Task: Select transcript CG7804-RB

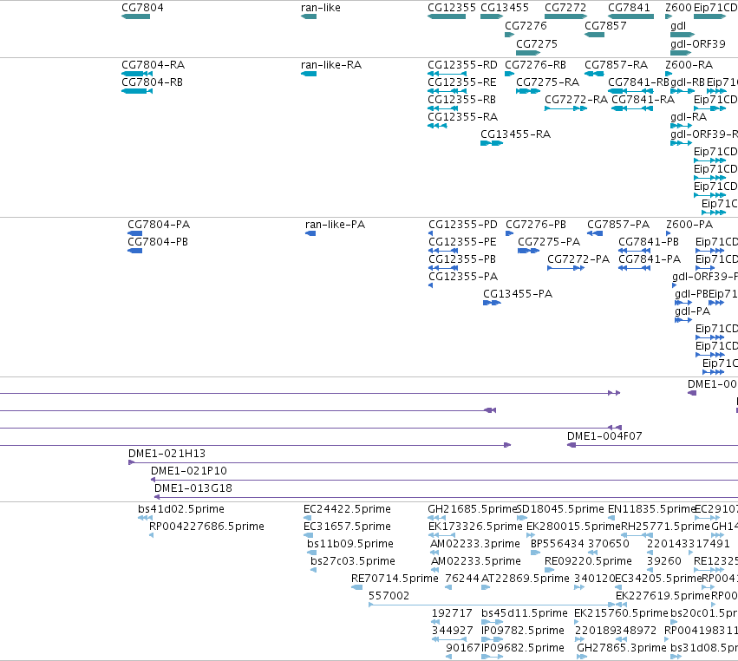Action: point(152,82)
